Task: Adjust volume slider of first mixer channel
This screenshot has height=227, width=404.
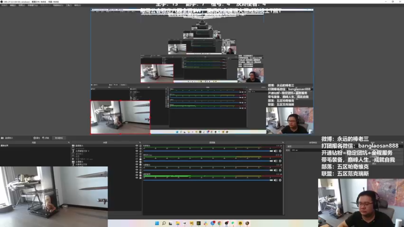Action: click(x=208, y=151)
